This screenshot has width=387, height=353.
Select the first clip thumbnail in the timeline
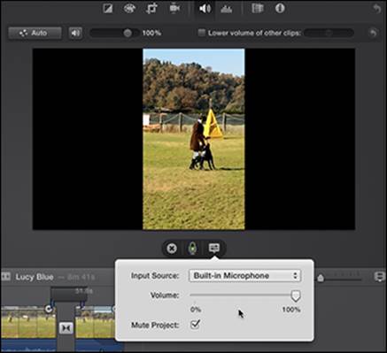28,322
